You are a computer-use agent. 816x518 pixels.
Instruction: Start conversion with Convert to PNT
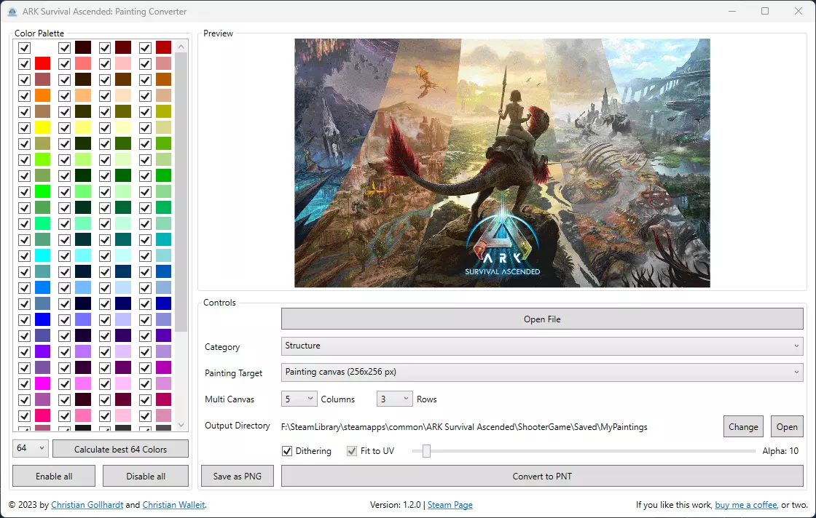(542, 477)
